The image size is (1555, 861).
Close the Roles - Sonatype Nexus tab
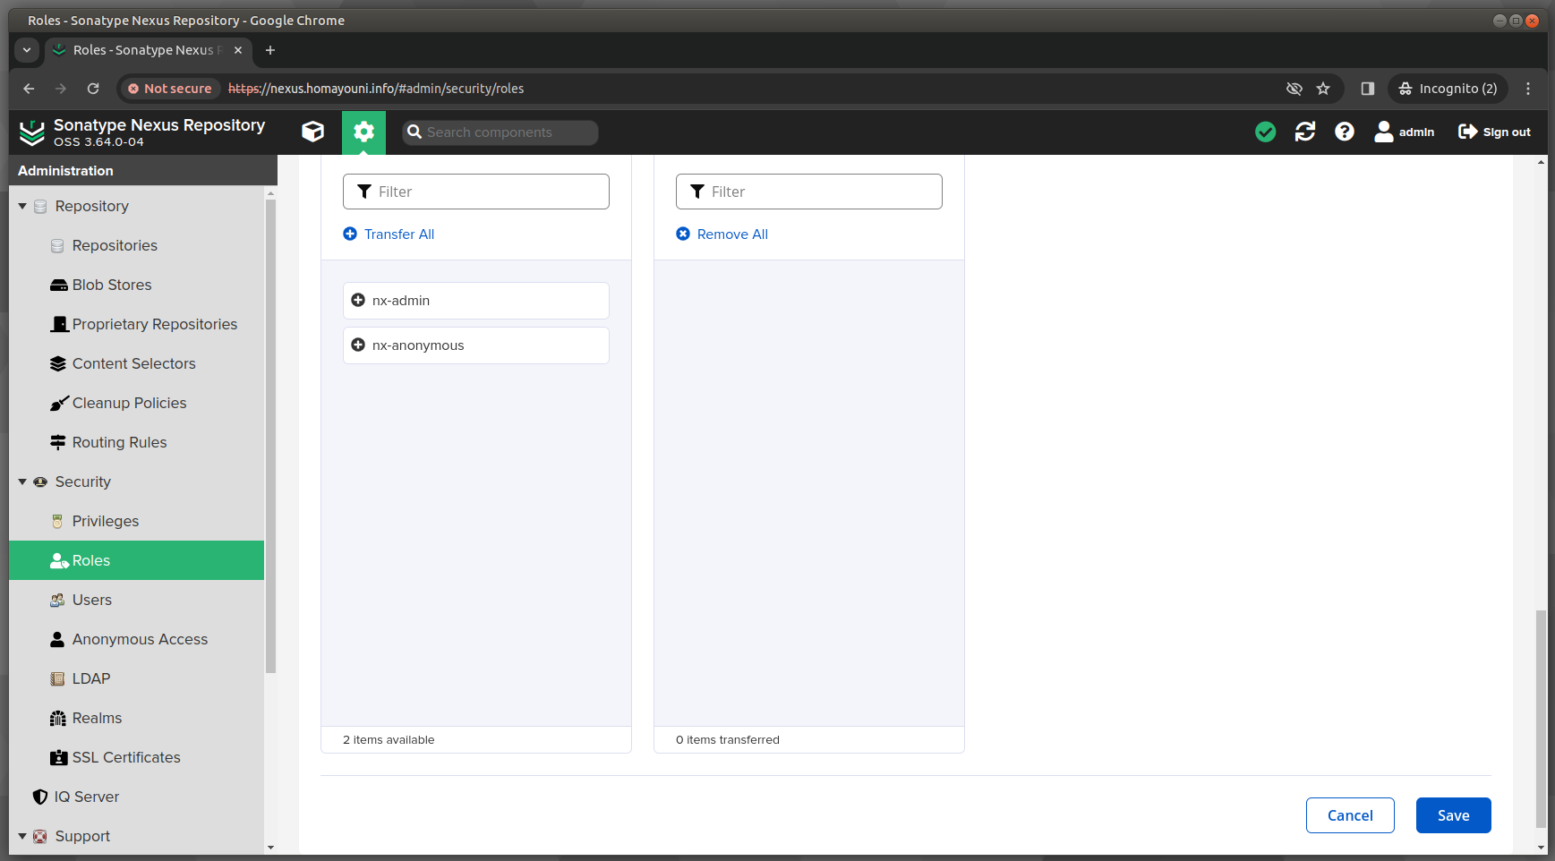coord(238,50)
